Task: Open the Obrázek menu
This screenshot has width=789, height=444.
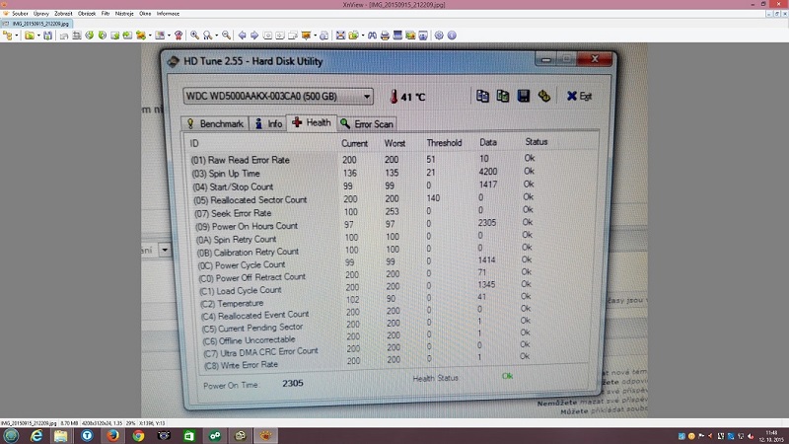Action: click(x=87, y=14)
